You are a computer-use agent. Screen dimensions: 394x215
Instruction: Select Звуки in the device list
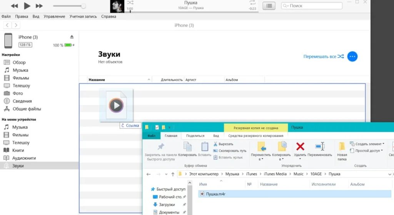pos(39,165)
